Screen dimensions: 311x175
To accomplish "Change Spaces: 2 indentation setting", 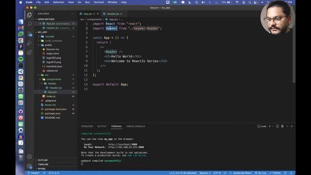I will [205, 173].
